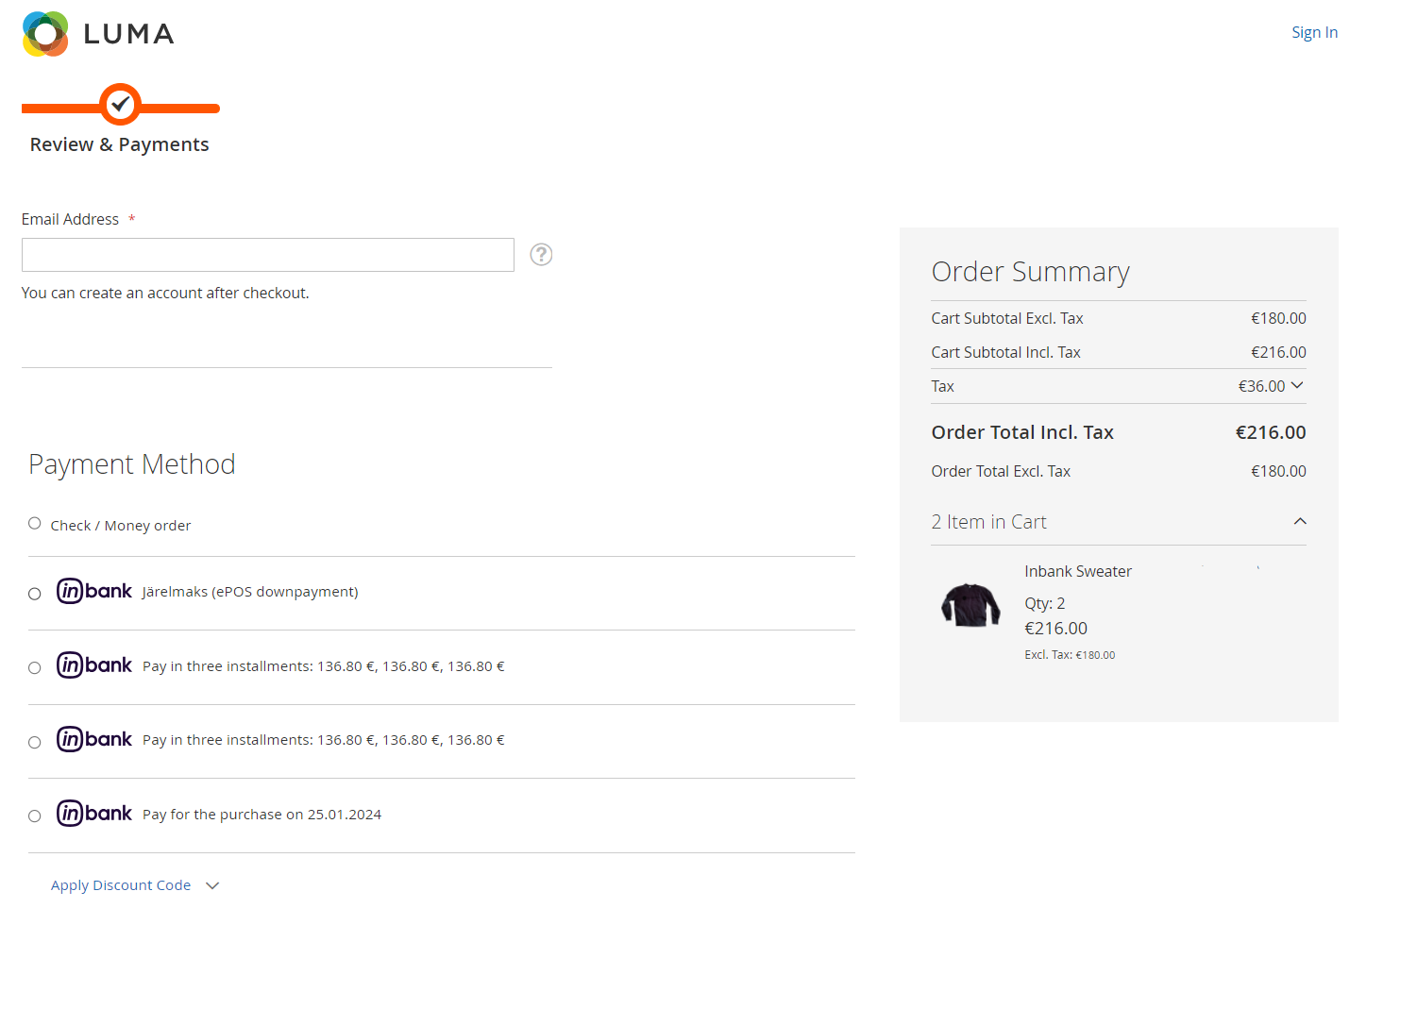Viewport: 1417px width, 1026px height.
Task: Click the Luma logo icon
Action: 45,34
